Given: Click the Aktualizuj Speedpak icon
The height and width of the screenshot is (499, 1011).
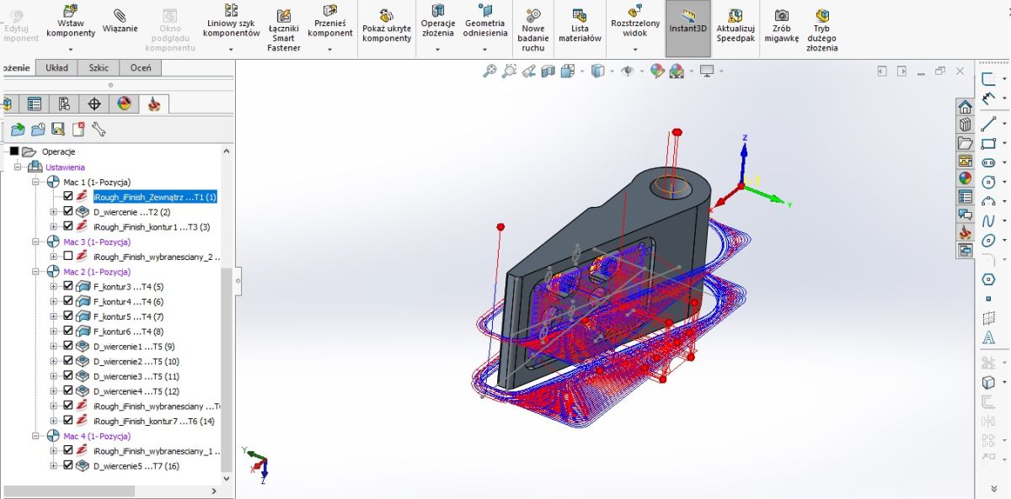Looking at the screenshot, I should [735, 15].
